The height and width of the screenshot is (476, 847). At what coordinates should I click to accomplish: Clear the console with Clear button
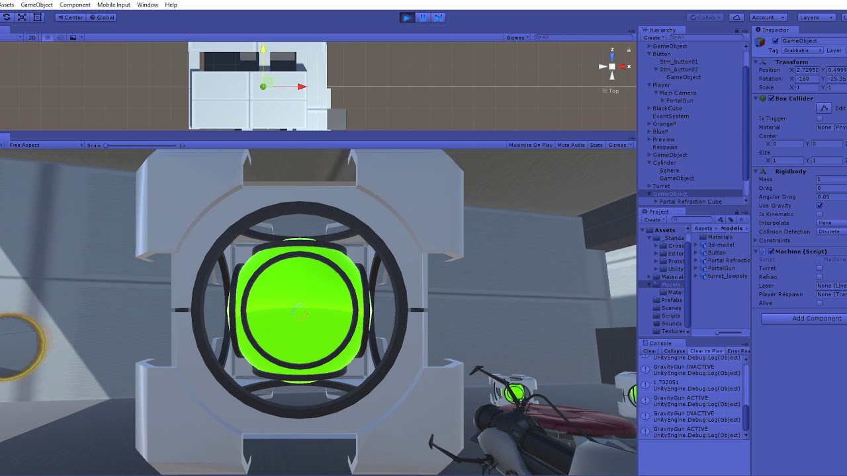[x=650, y=351]
